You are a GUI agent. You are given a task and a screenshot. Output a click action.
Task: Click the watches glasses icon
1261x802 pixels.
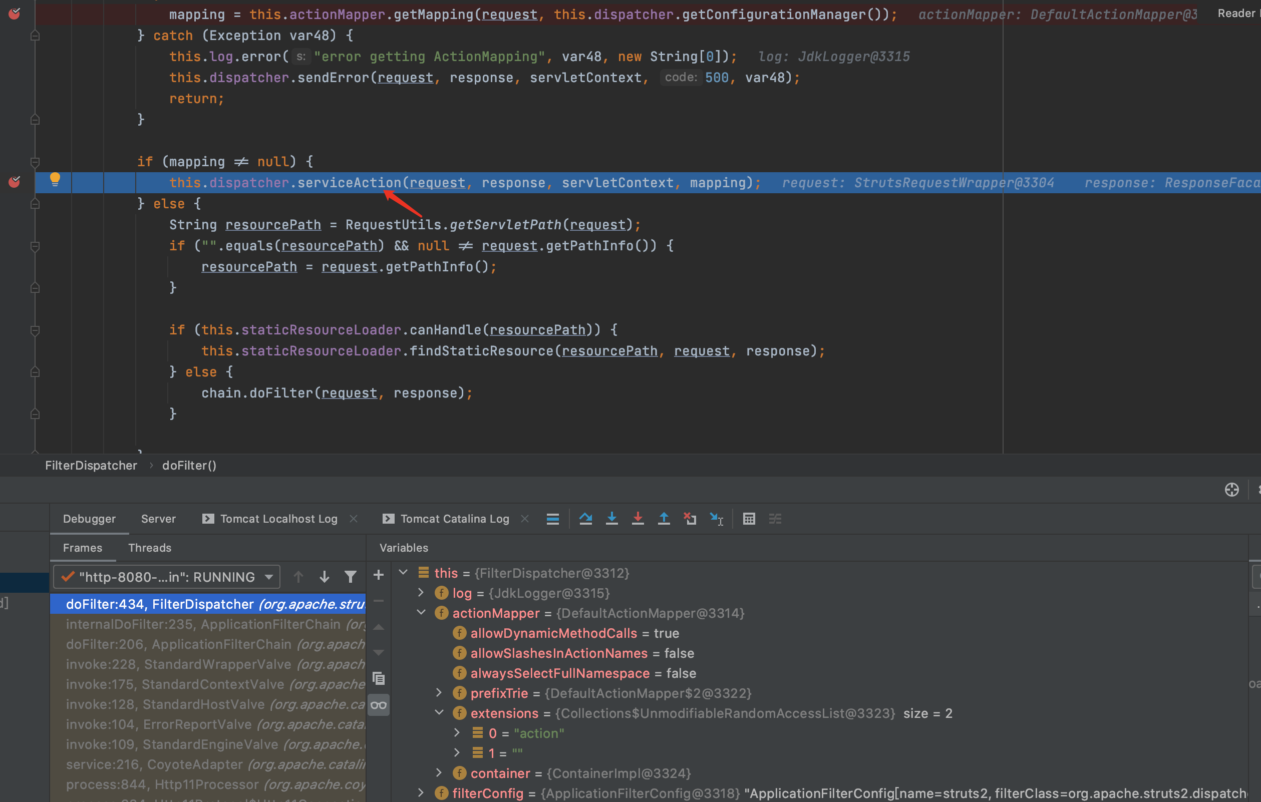point(379,705)
